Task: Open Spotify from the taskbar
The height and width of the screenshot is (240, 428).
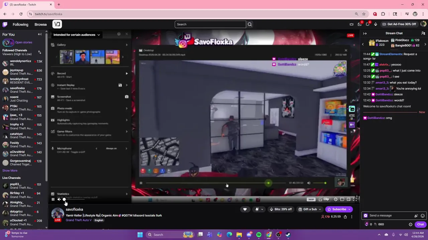Action: coord(259,235)
